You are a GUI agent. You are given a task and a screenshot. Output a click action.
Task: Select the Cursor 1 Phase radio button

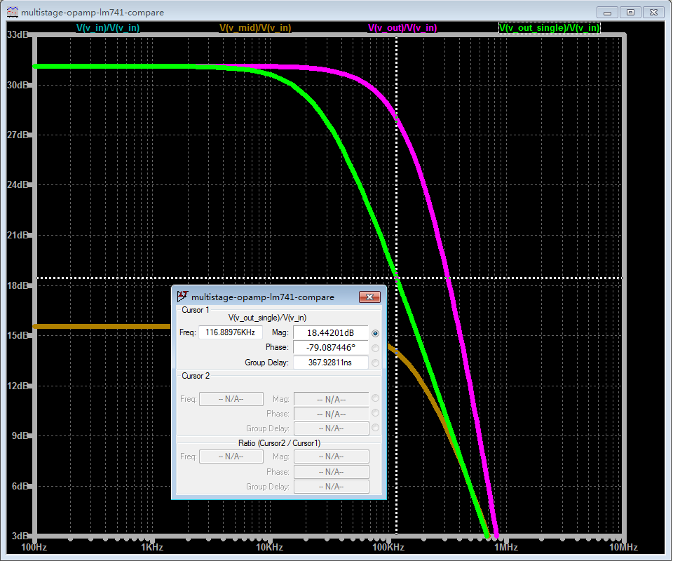(376, 348)
